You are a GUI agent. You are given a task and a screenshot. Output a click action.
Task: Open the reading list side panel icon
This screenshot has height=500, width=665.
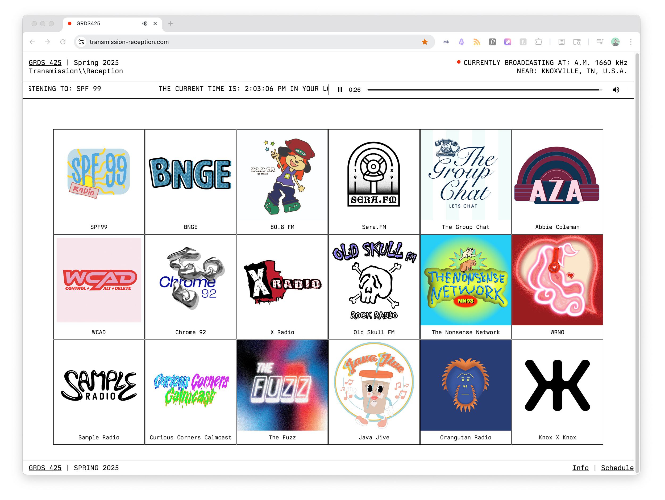coord(561,42)
